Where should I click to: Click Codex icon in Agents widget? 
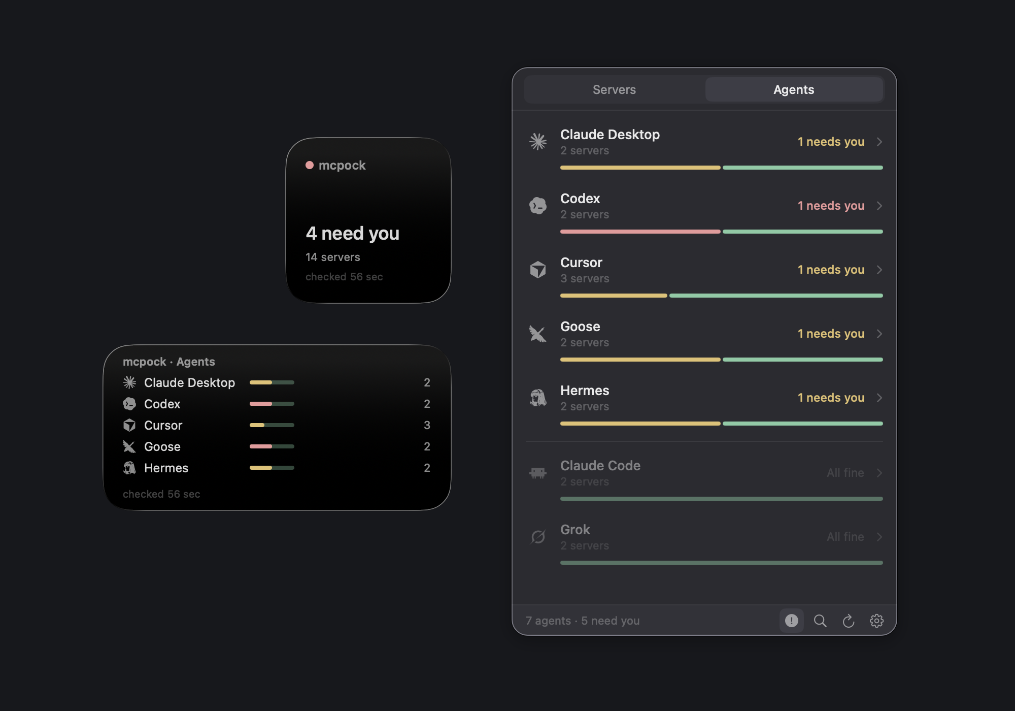[129, 404]
